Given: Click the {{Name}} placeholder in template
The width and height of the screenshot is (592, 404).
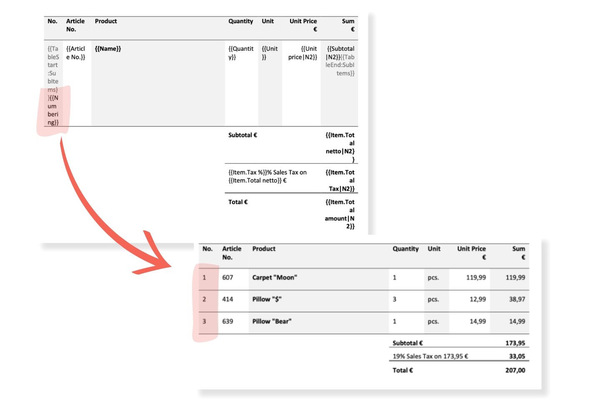Looking at the screenshot, I should coord(108,49).
